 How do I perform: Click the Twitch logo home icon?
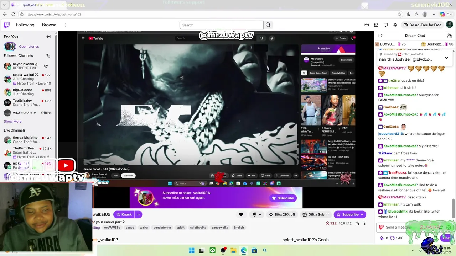point(7,25)
